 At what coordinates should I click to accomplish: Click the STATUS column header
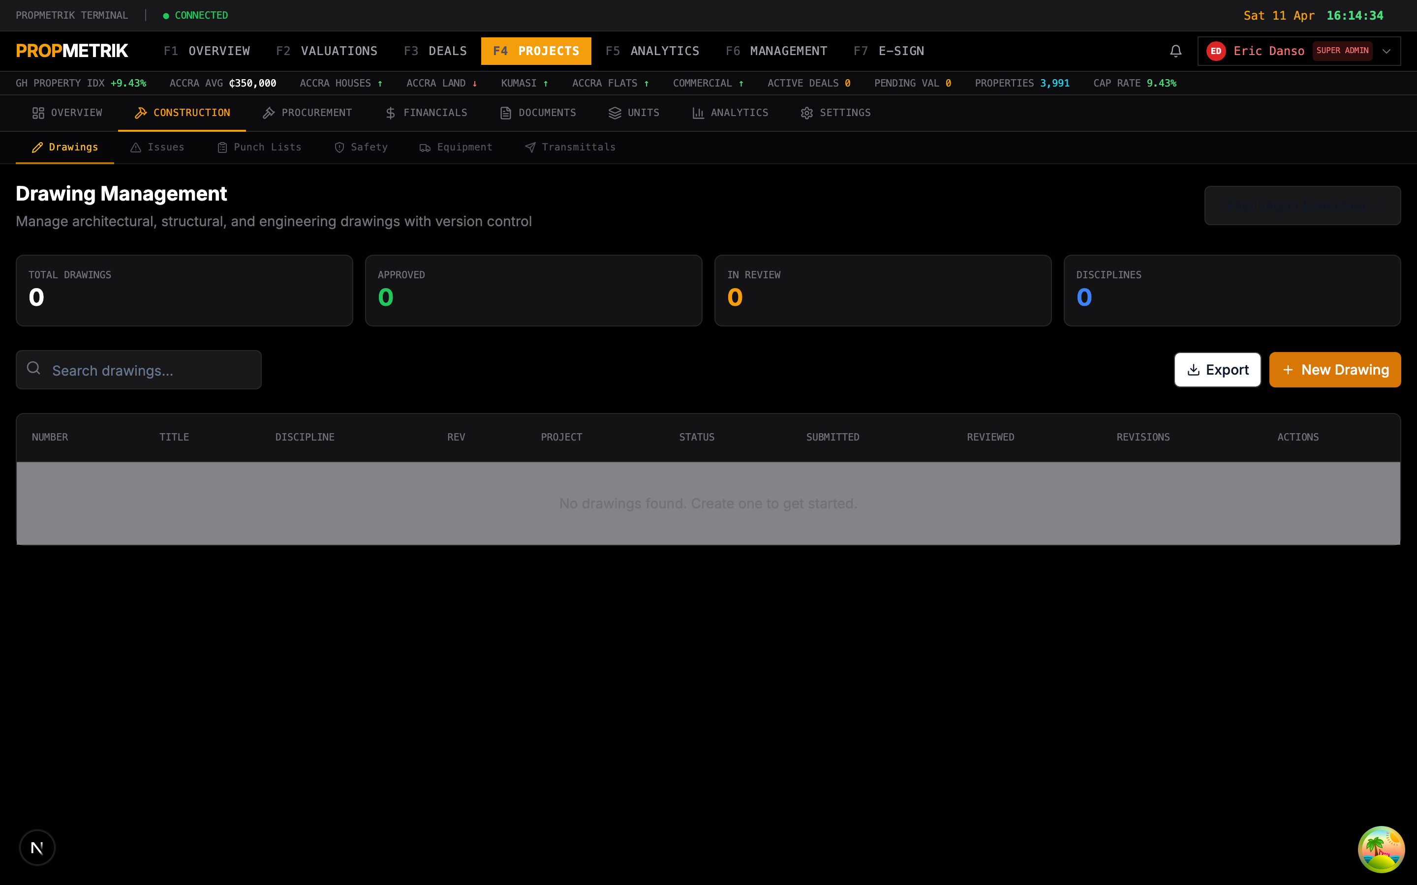tap(697, 437)
